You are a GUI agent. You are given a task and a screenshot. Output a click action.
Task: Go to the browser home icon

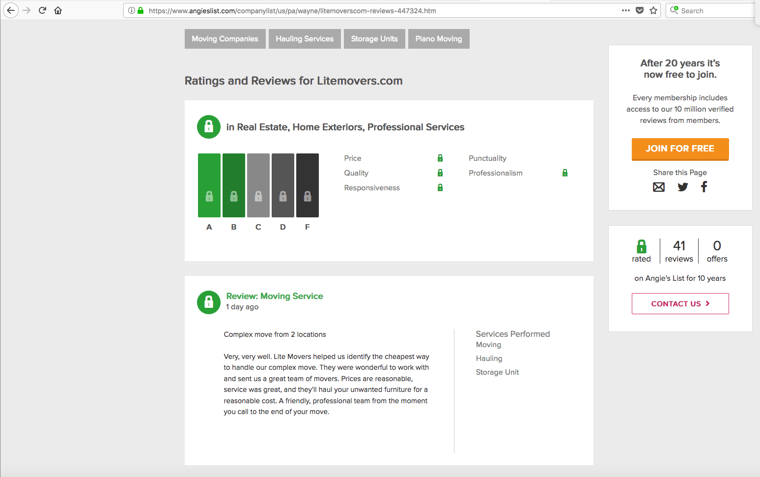pyautogui.click(x=58, y=10)
